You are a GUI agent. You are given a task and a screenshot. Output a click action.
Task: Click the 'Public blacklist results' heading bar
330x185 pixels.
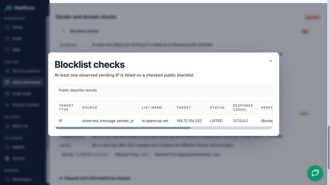tap(164, 90)
